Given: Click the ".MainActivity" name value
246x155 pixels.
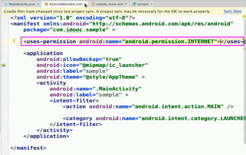Looking at the screenshot, I should [x=117, y=89].
